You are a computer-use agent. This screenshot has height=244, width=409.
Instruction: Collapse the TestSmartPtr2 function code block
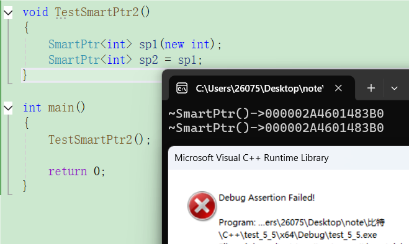[8, 12]
